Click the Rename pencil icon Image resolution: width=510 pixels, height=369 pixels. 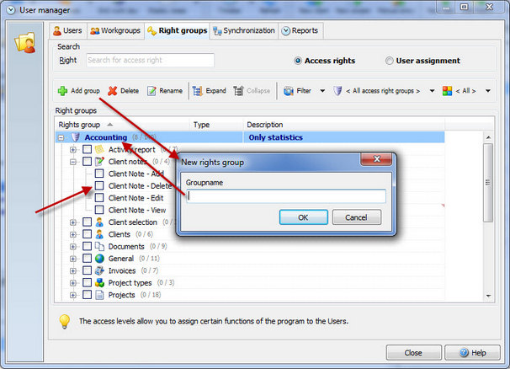pos(151,91)
